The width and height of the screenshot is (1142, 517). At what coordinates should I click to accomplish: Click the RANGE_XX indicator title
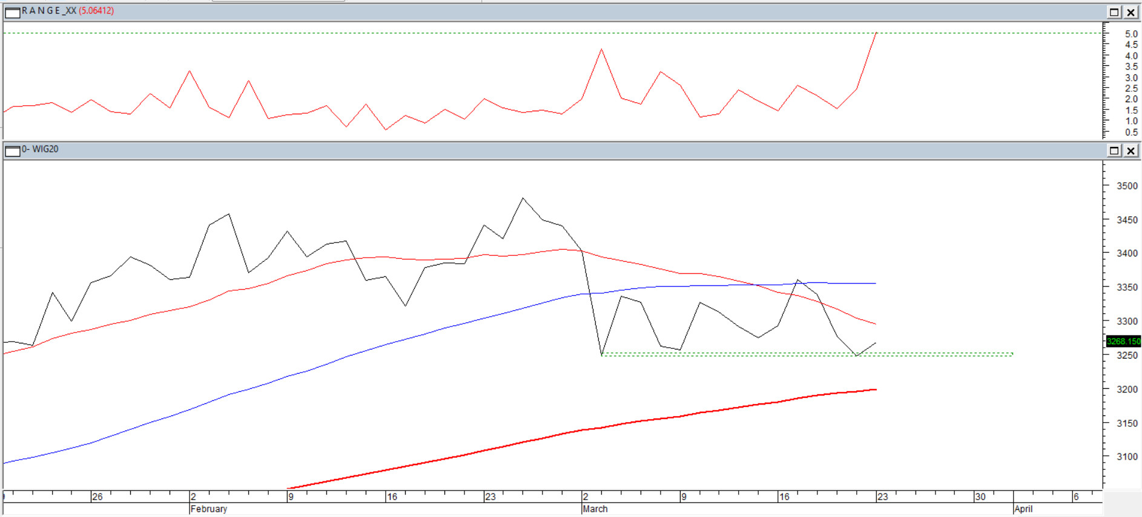pyautogui.click(x=48, y=11)
